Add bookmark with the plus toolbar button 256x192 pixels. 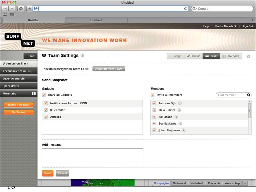coord(29,8)
